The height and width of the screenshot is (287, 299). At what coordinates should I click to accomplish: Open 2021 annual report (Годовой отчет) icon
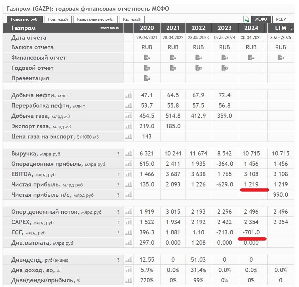pos(173,68)
